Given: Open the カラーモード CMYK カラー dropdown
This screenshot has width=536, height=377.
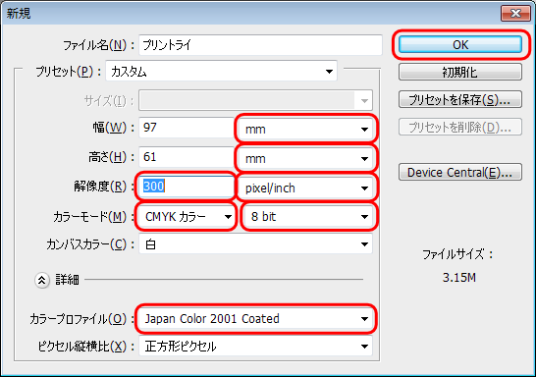Looking at the screenshot, I should (x=187, y=216).
